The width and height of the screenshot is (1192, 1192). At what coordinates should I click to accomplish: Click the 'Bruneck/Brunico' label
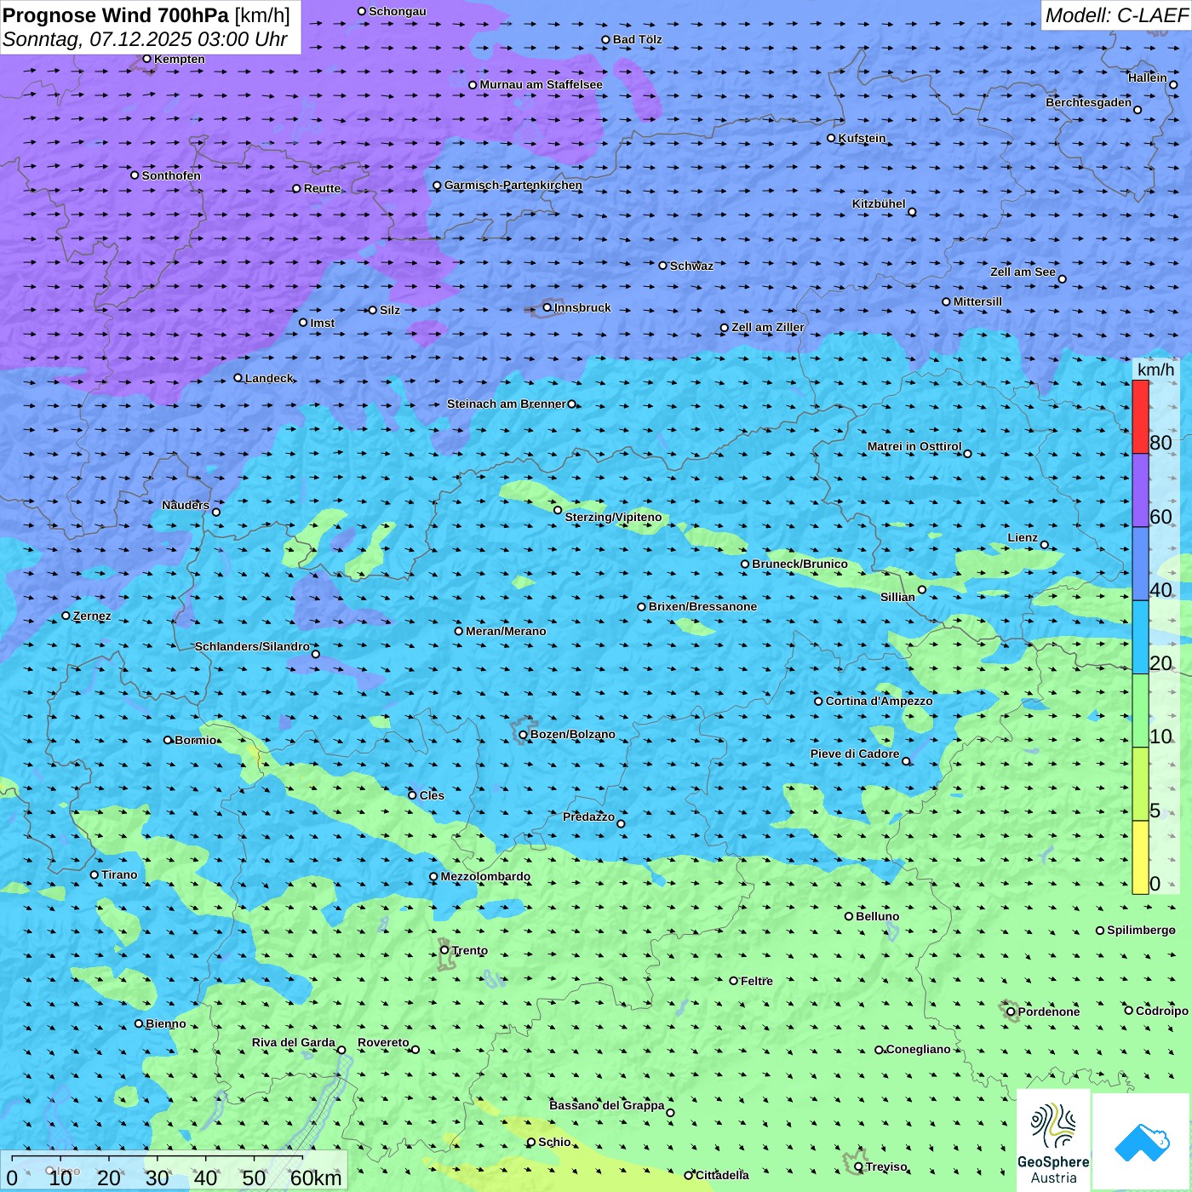tap(799, 564)
